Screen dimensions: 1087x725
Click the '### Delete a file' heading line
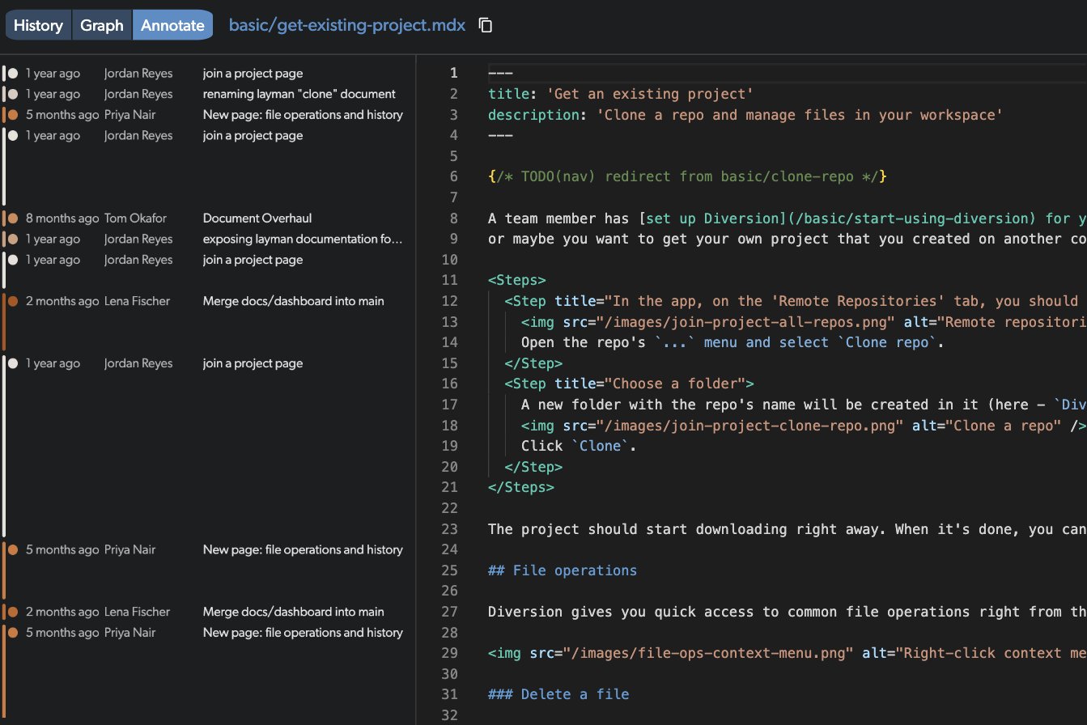[x=558, y=694]
